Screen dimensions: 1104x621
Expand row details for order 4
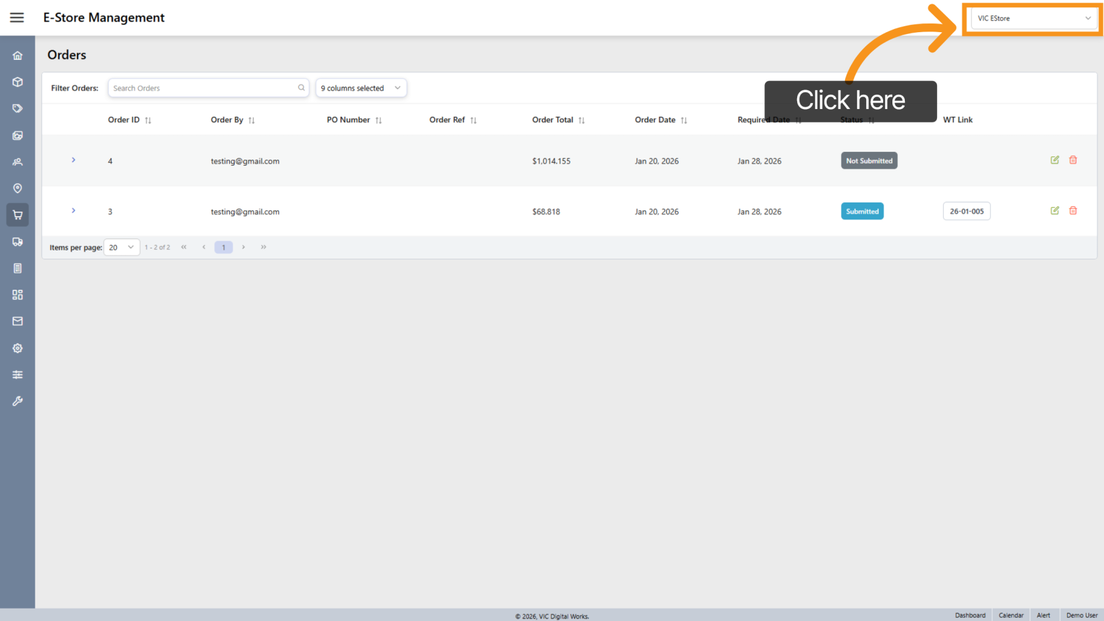click(x=74, y=160)
